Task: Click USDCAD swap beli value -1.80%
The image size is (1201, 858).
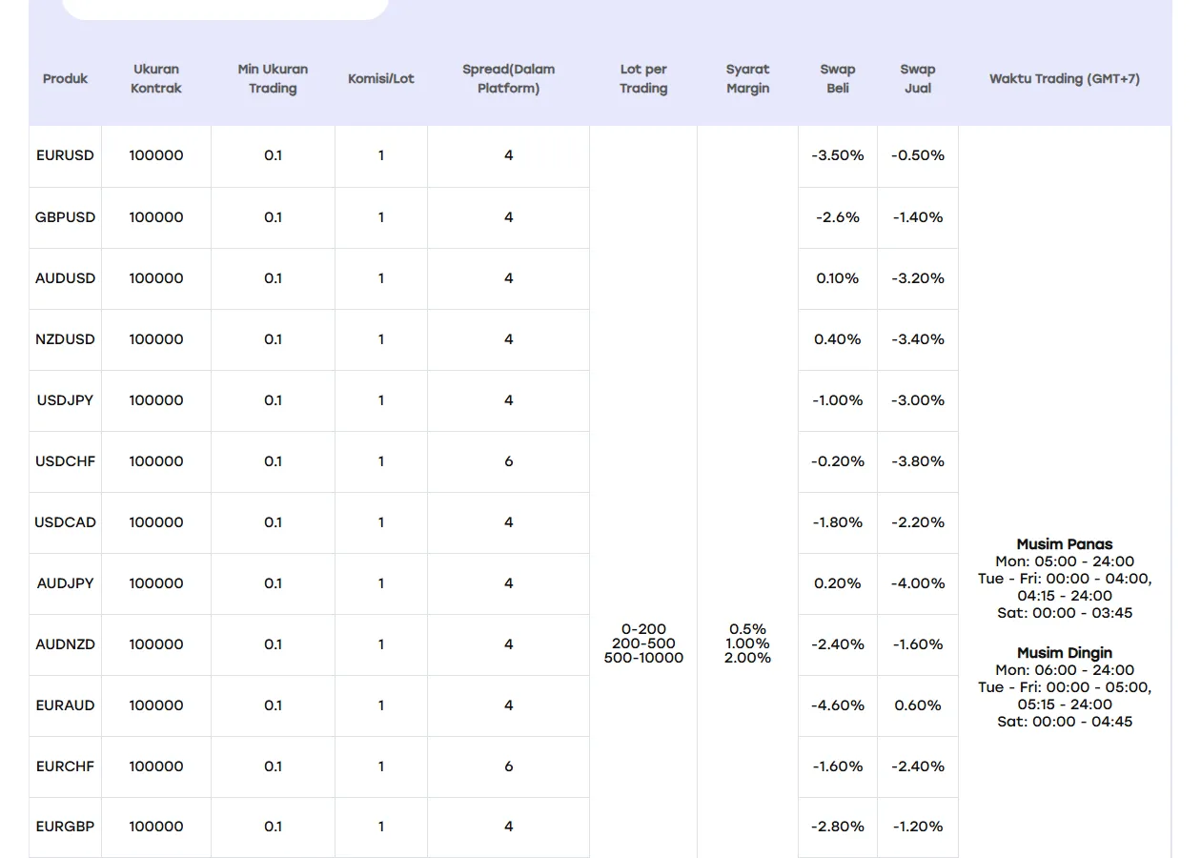Action: tap(838, 522)
